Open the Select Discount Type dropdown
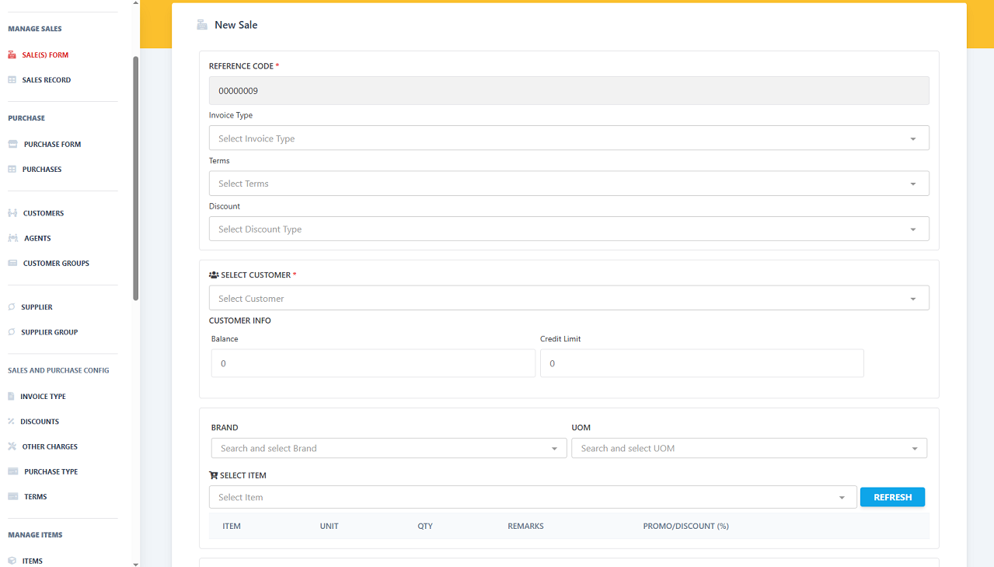This screenshot has height=567, width=994. click(568, 229)
